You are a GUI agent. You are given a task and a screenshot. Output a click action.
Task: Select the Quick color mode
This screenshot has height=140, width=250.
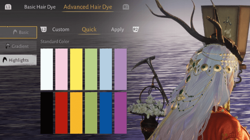(x=89, y=30)
